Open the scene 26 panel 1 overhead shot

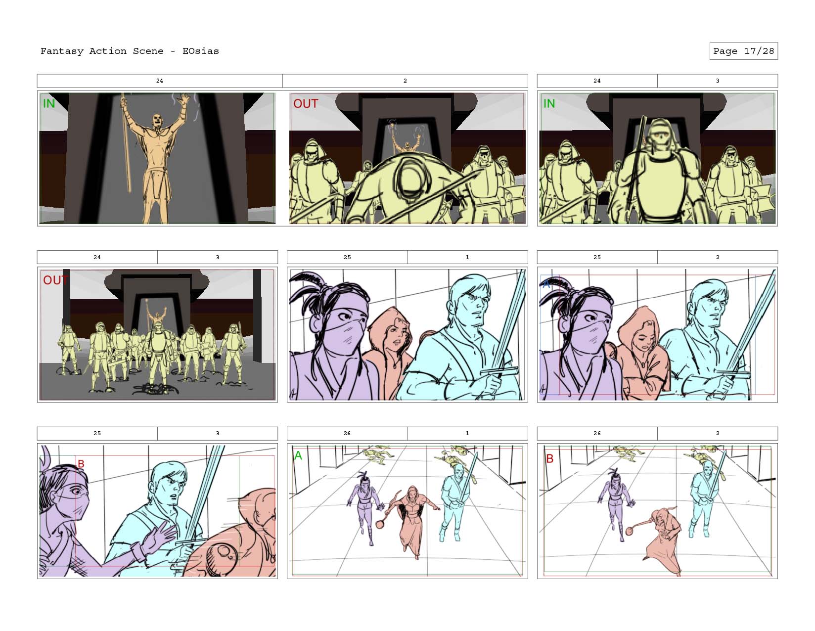[x=407, y=511]
